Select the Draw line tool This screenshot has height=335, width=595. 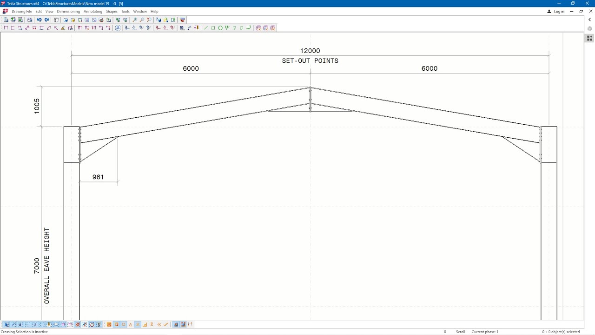point(206,28)
